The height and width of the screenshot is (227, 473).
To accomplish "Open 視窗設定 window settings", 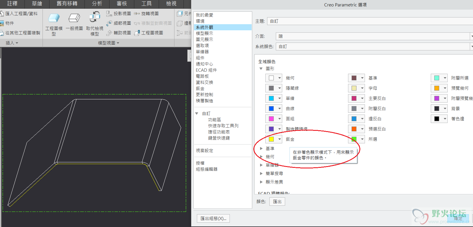I will (x=205, y=151).
